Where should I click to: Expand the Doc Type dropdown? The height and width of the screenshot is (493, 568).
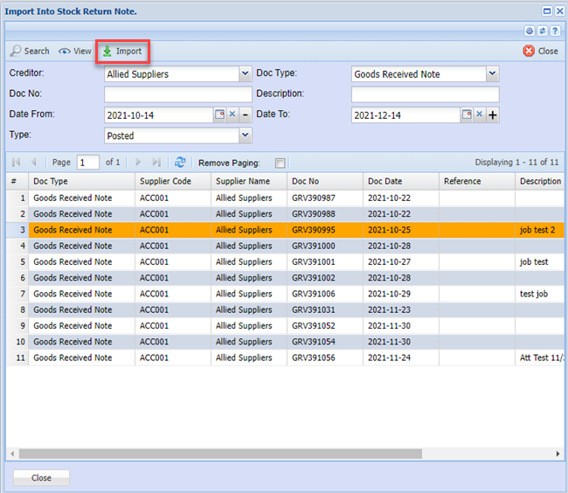pos(492,74)
